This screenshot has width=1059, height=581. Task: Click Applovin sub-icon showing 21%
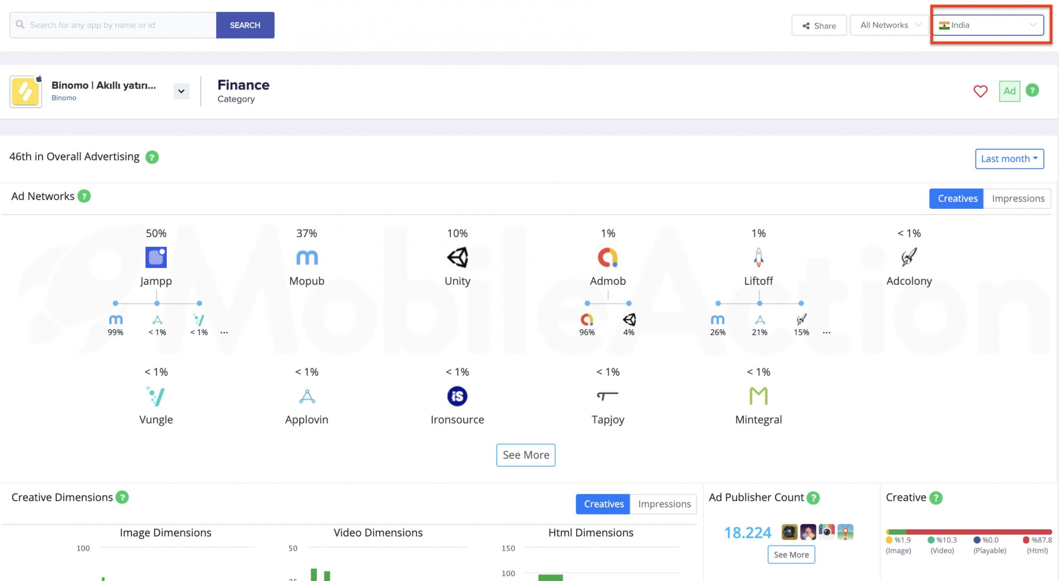pyautogui.click(x=760, y=319)
